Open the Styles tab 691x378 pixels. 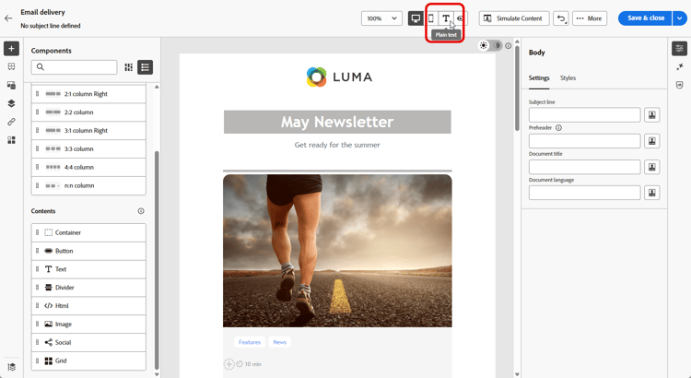coord(568,77)
